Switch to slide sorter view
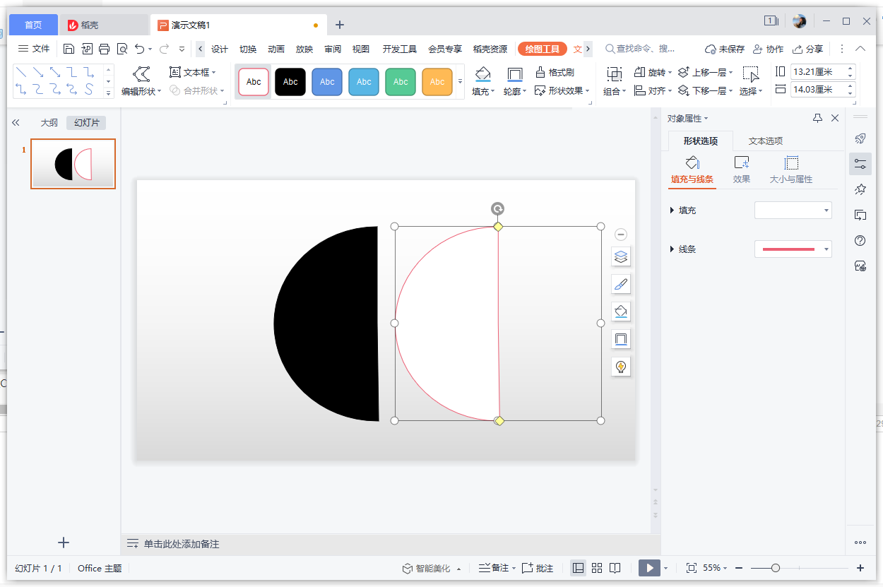Screen dimensions: 883x587 coord(597,568)
